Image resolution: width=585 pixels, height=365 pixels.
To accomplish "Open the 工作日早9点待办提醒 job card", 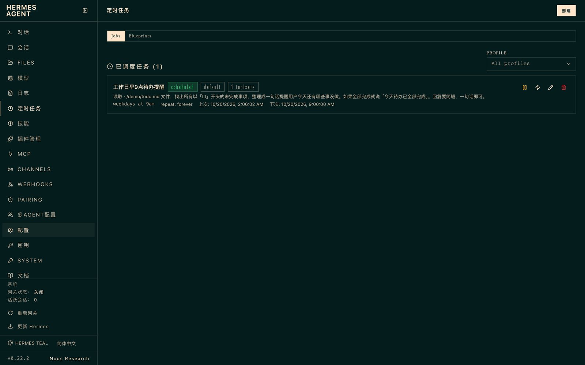I will (341, 95).
